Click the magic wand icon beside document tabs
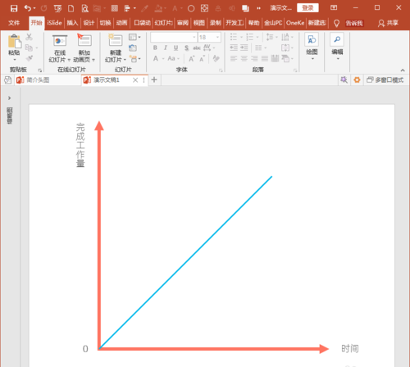 344,79
